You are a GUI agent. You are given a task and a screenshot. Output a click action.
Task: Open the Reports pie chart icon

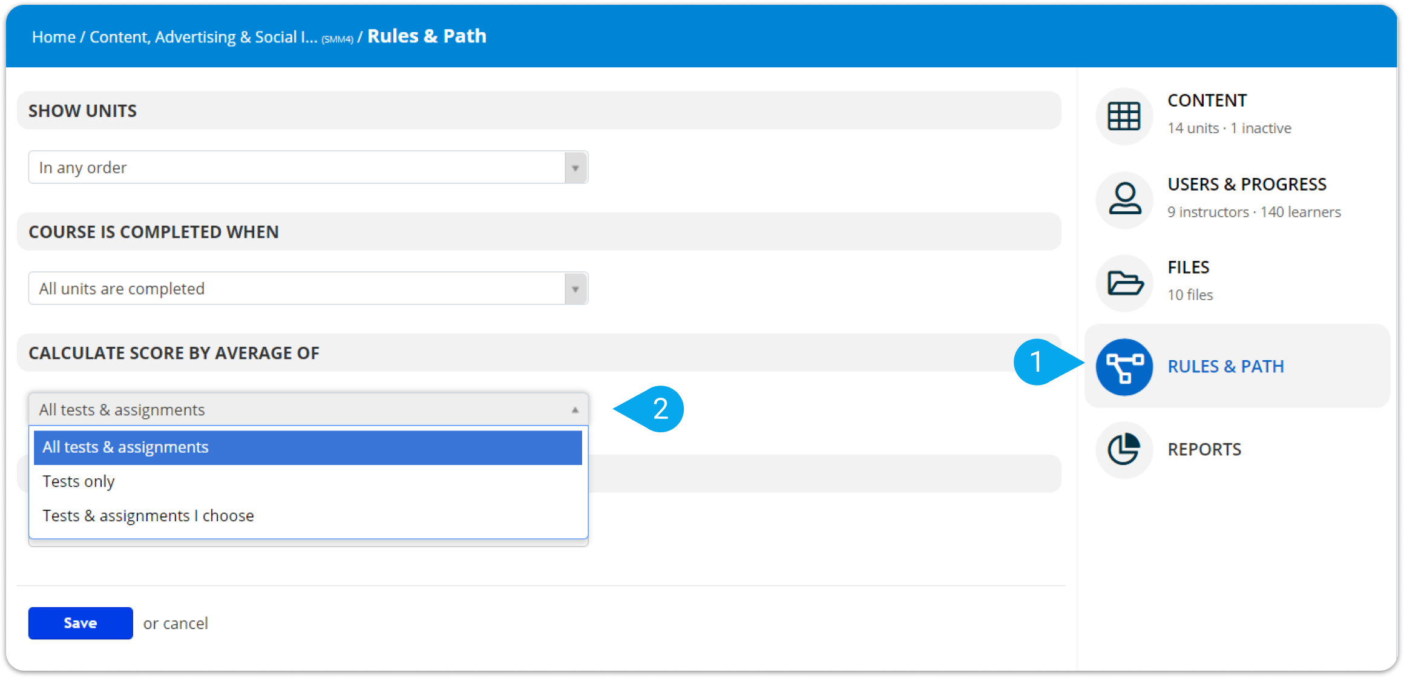pos(1124,450)
